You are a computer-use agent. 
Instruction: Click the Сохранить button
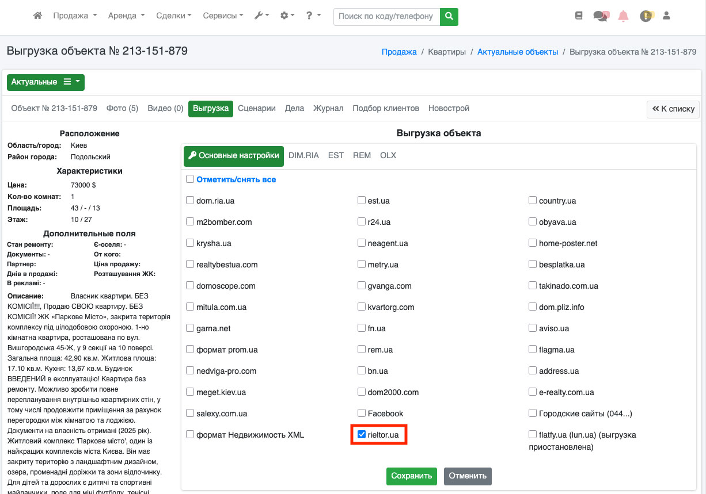[x=411, y=476]
